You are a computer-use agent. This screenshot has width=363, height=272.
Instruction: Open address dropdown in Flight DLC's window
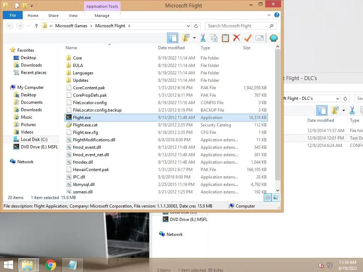(x=337, y=98)
